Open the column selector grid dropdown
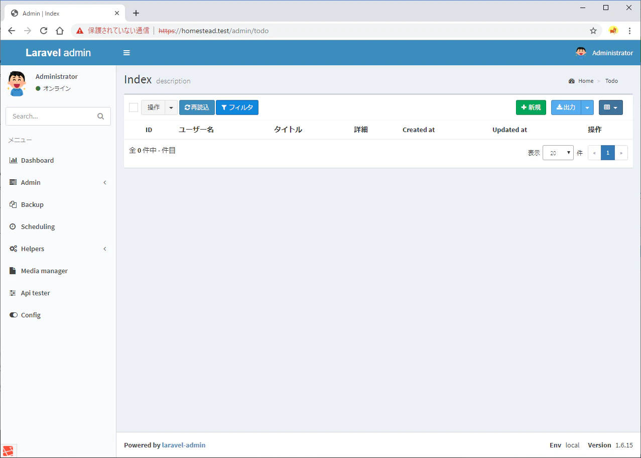The image size is (641, 458). pyautogui.click(x=611, y=107)
